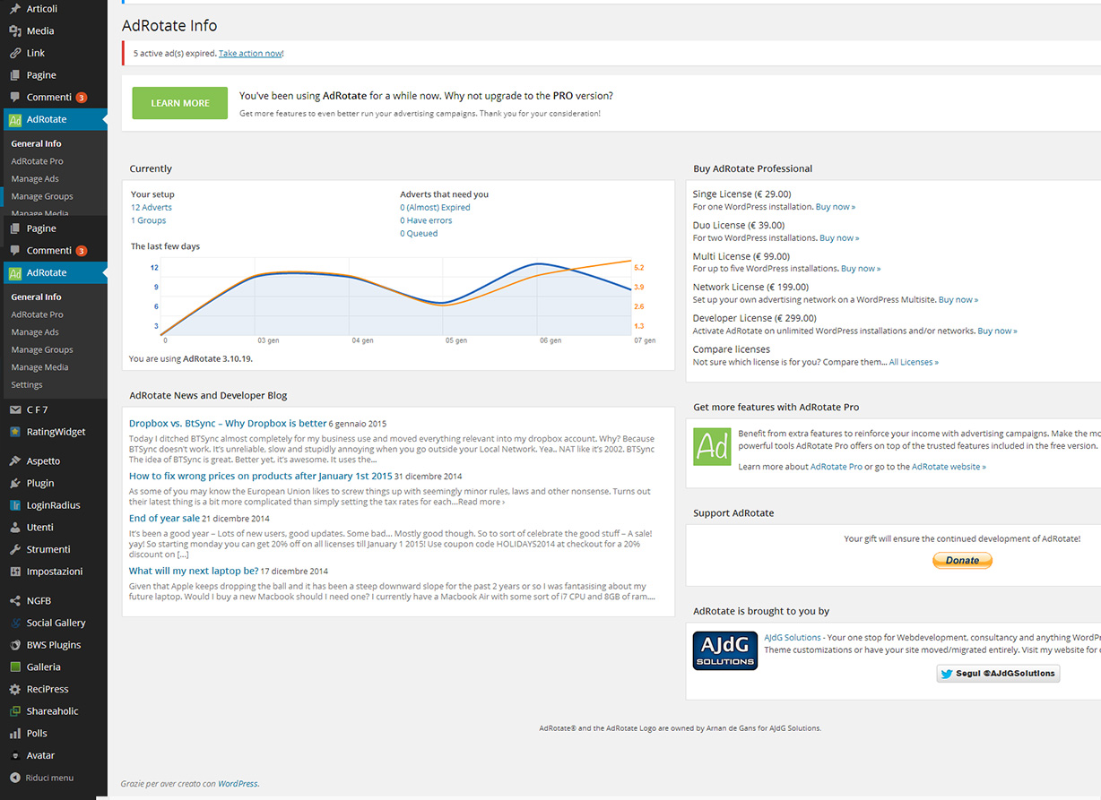Click Buy now for the Singe License
The image size is (1101, 800).
[836, 207]
